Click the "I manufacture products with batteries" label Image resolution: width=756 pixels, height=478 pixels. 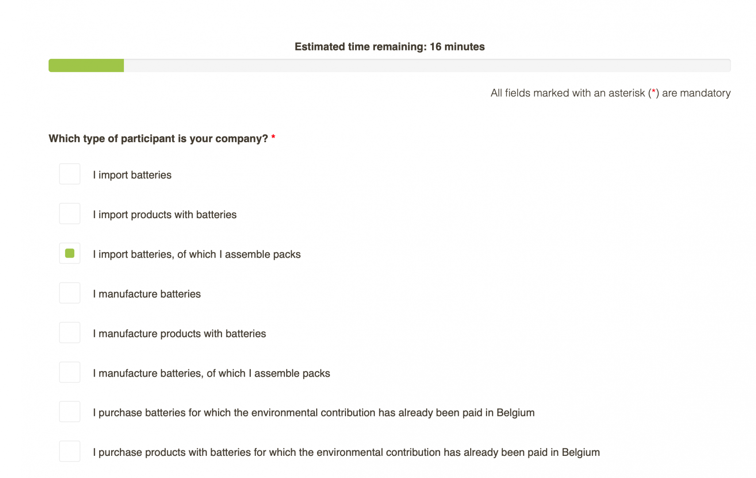[179, 333]
